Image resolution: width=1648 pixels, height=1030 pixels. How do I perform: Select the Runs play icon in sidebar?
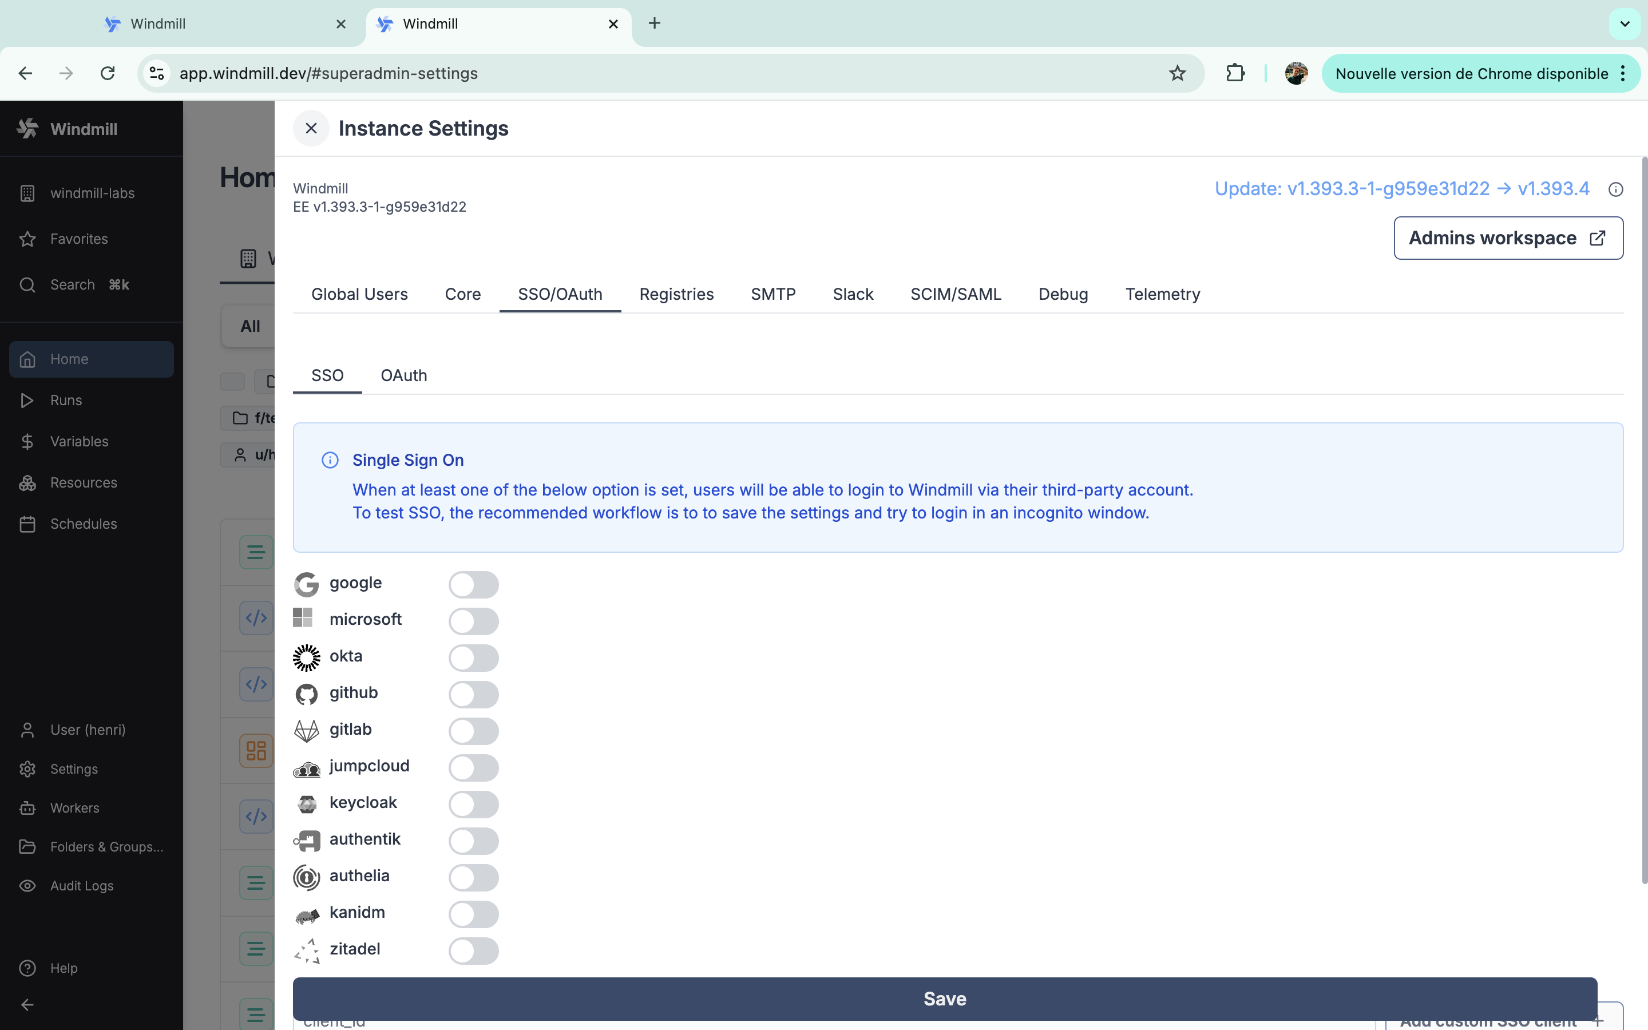(x=66, y=400)
